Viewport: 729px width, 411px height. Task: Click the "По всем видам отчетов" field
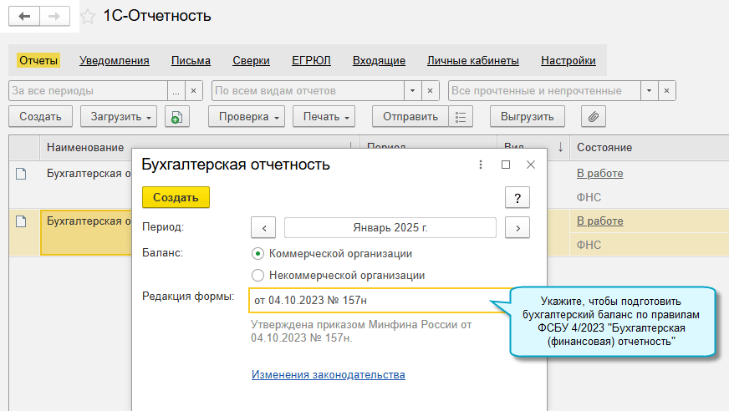(x=308, y=90)
